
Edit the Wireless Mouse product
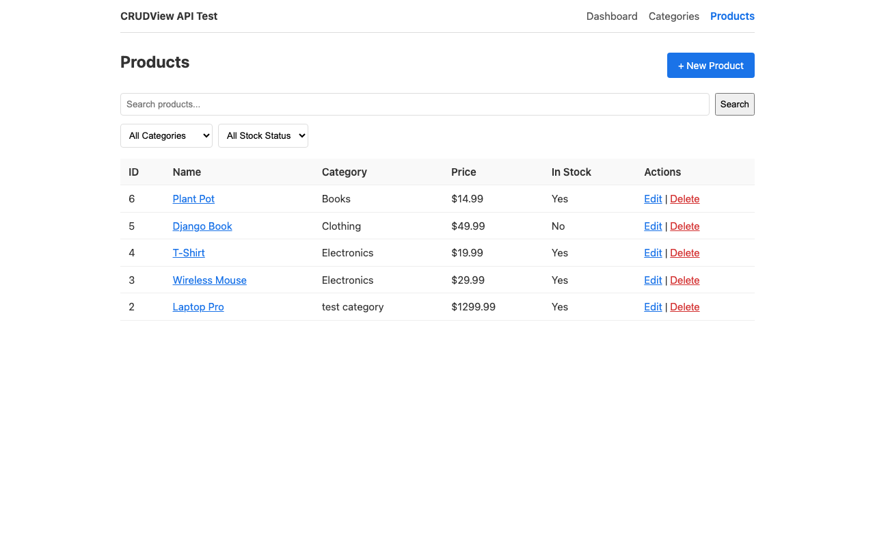[652, 280]
